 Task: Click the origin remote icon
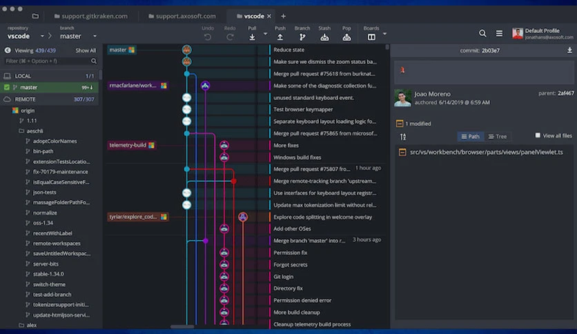click(15, 110)
